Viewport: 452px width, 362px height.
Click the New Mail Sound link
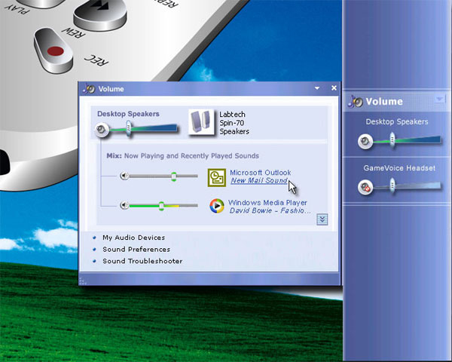click(259, 181)
